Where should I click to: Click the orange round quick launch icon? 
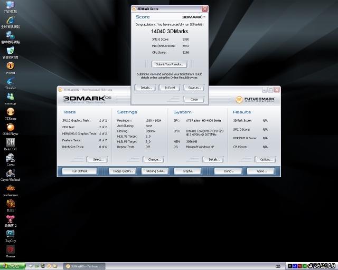49,266
